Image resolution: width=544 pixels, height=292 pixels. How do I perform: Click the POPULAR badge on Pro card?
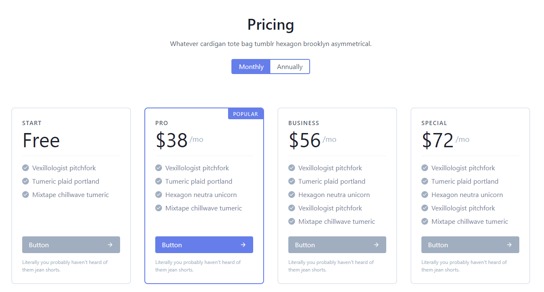(246, 114)
